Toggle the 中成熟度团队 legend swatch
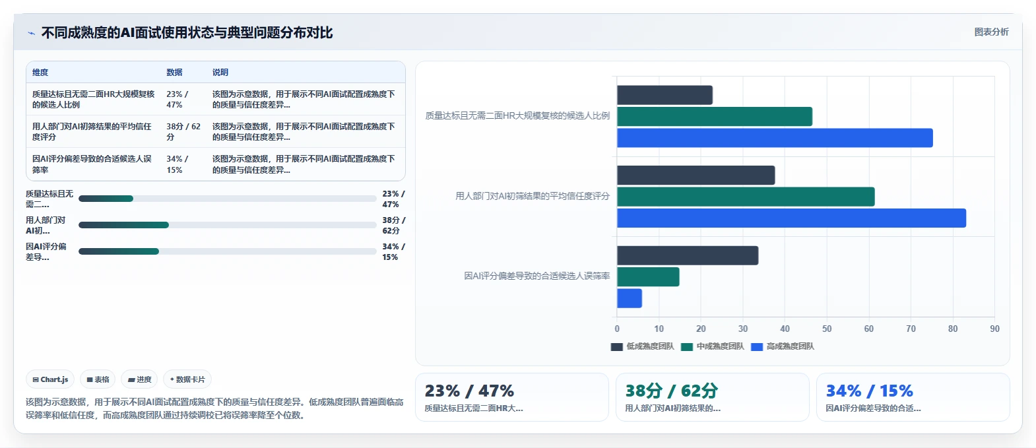Image resolution: width=1036 pixels, height=448 pixels. pos(687,346)
